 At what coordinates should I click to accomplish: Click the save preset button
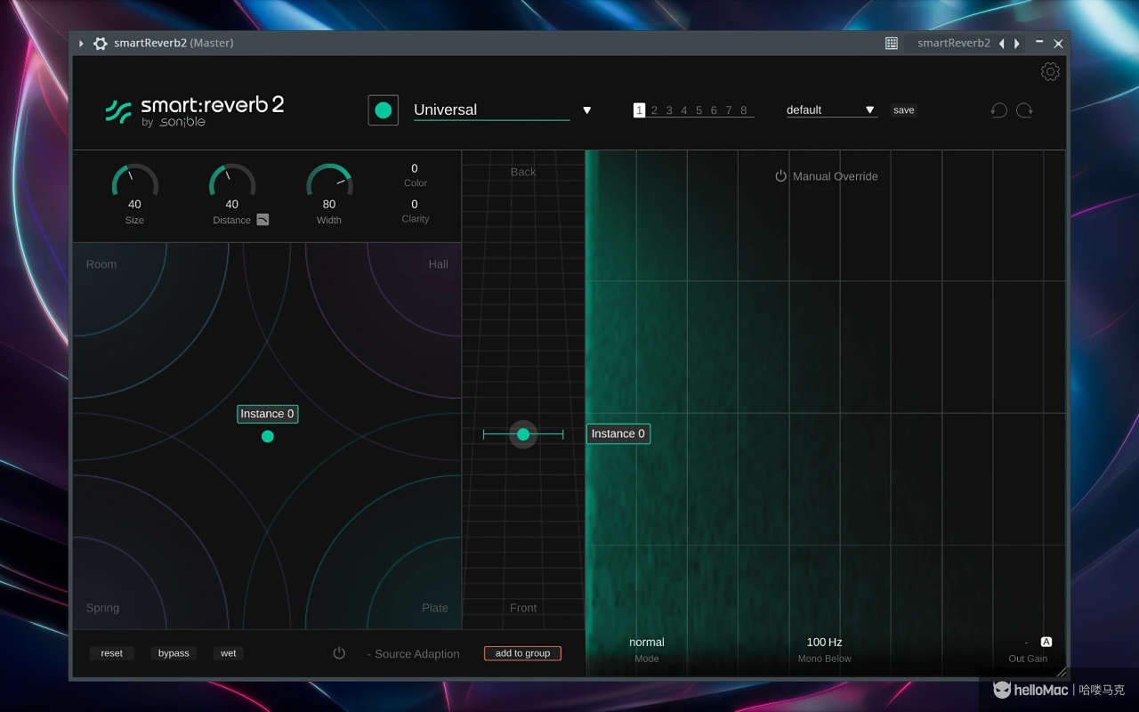(x=903, y=110)
